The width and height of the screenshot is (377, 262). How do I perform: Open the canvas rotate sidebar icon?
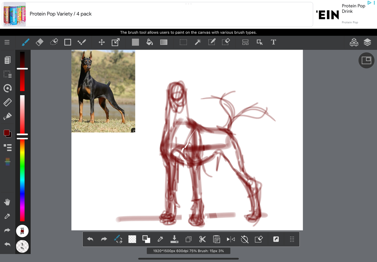pyautogui.click(x=7, y=88)
